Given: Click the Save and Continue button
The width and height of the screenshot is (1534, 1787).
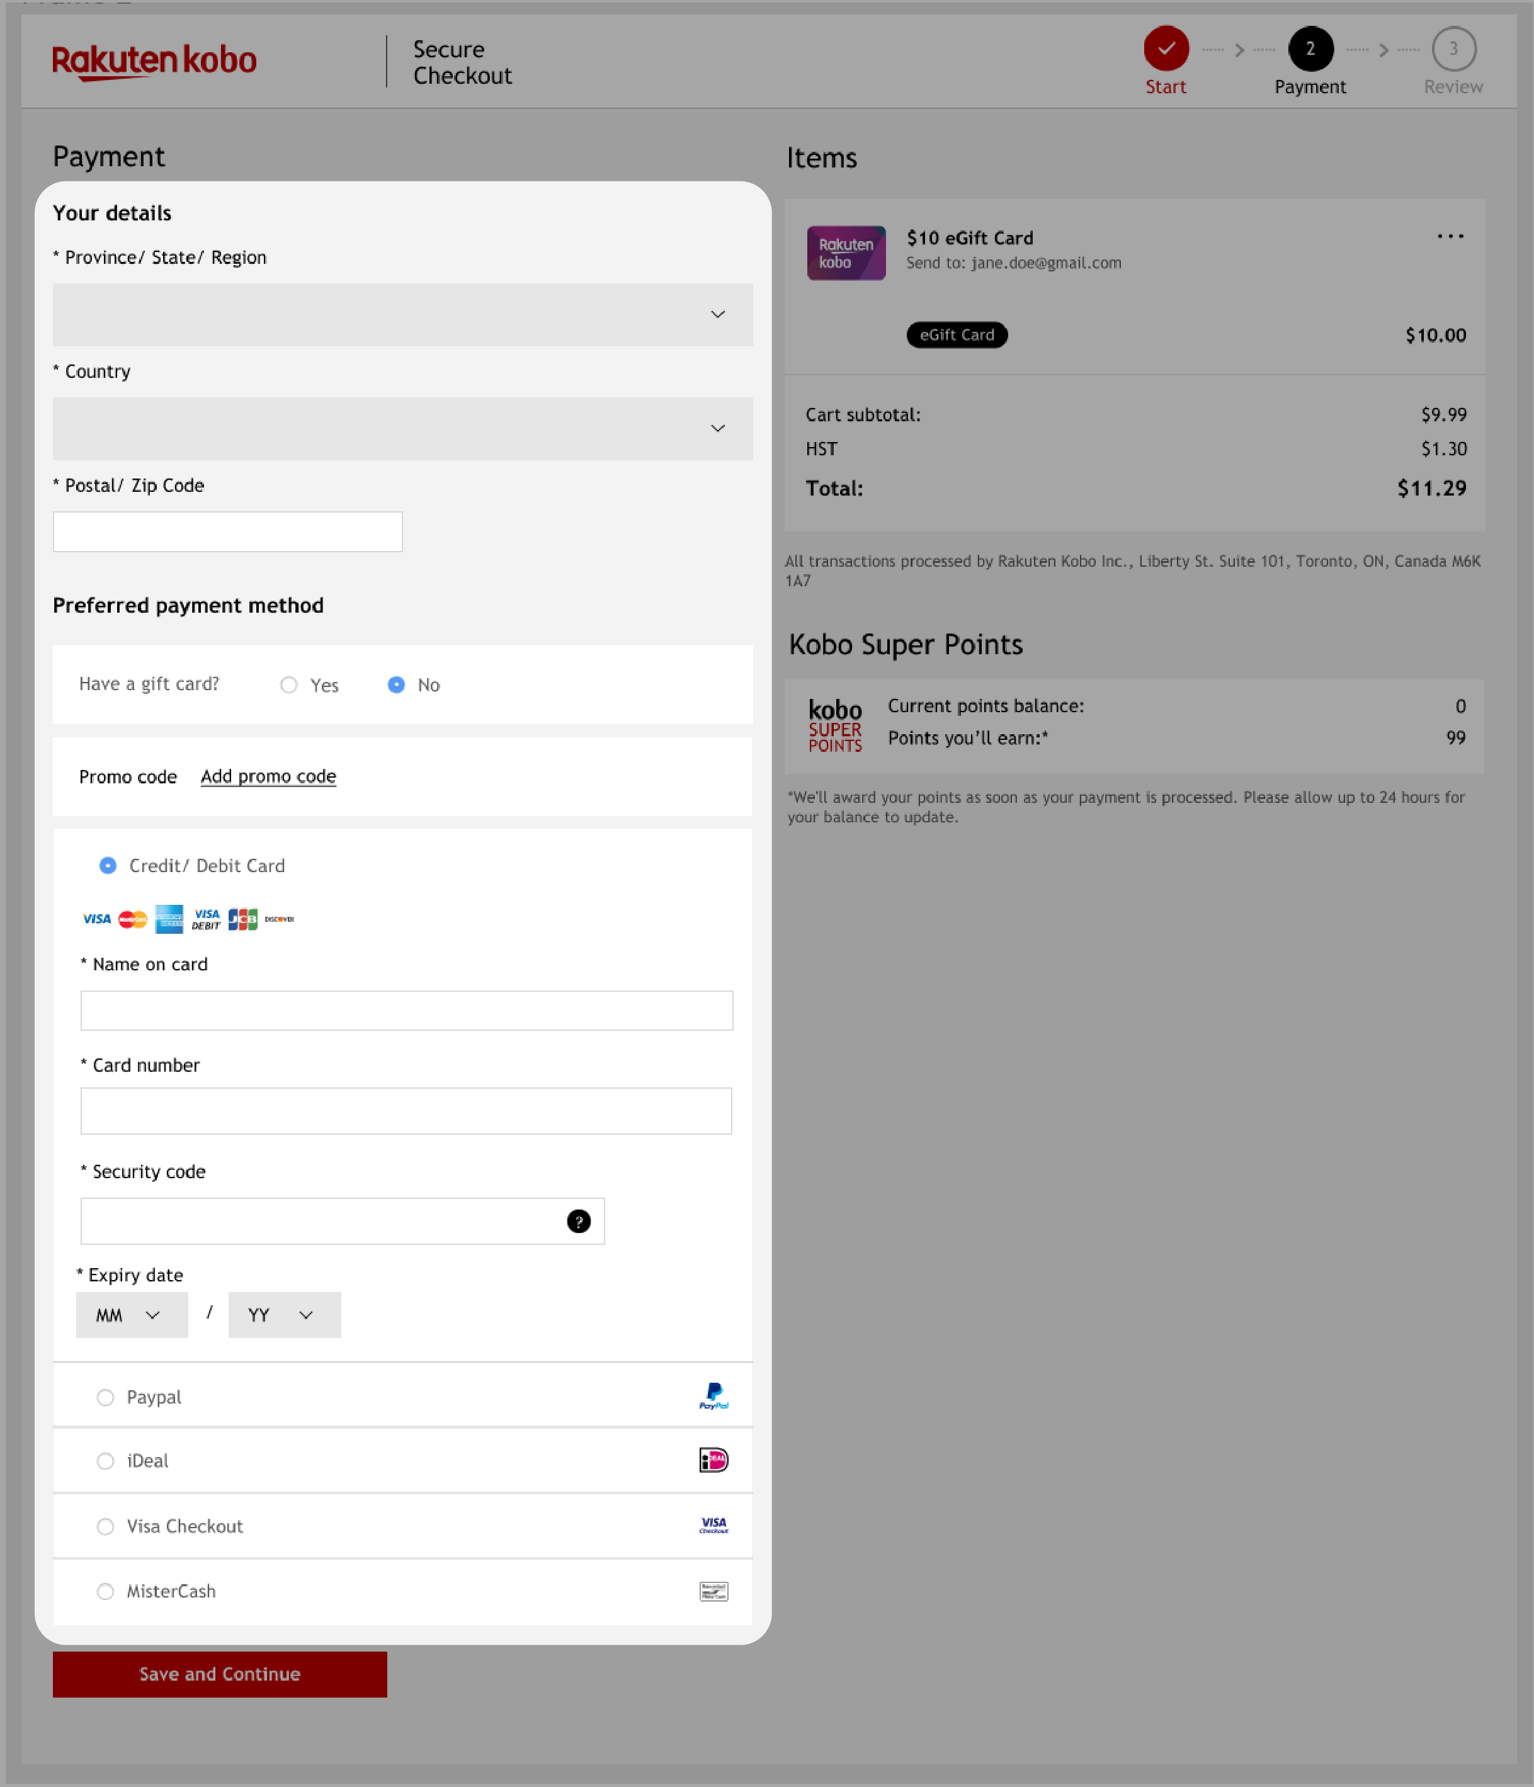Looking at the screenshot, I should coord(219,1674).
